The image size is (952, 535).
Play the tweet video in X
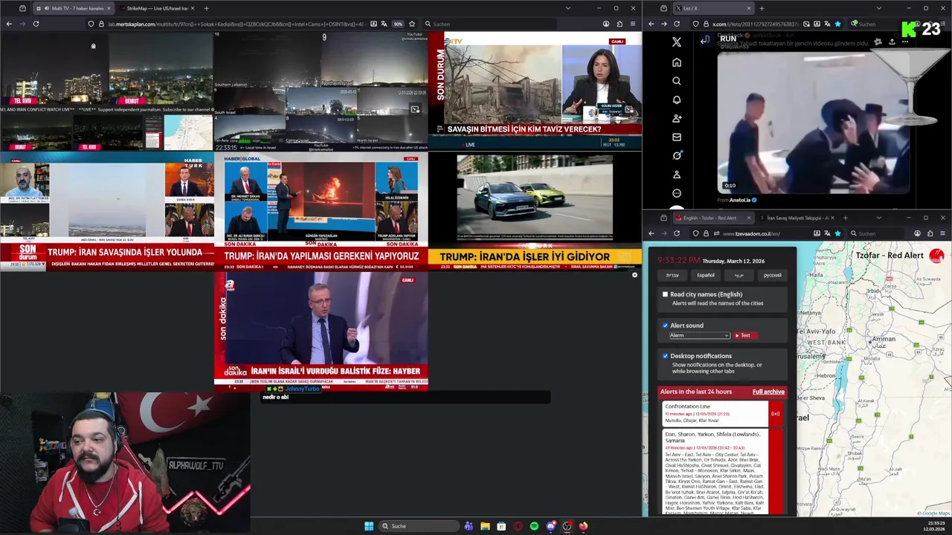pyautogui.click(x=812, y=123)
